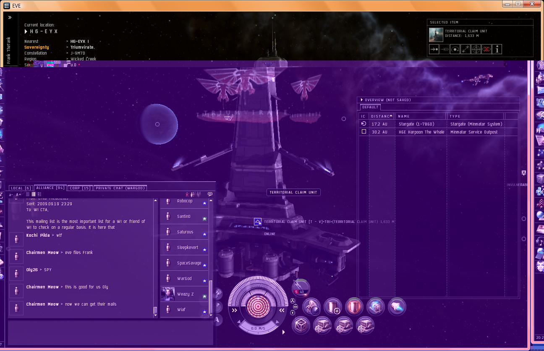Select SpaceSavage in the member list
Image resolution: width=544 pixels, height=351 pixels.
[x=184, y=263]
